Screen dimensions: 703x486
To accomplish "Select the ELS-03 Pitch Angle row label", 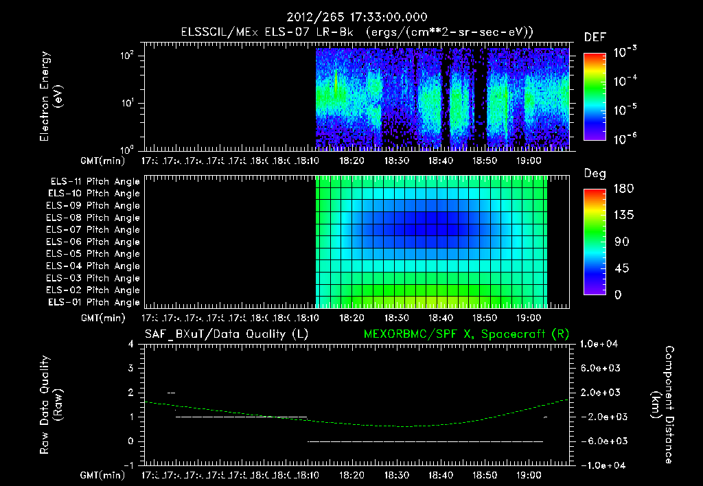I will 93,278.
